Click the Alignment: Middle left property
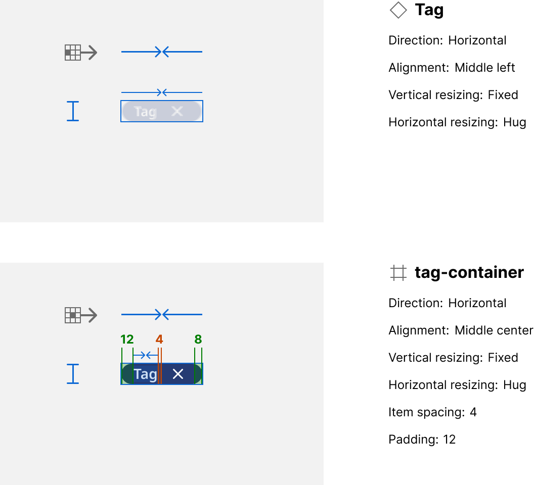 (452, 68)
